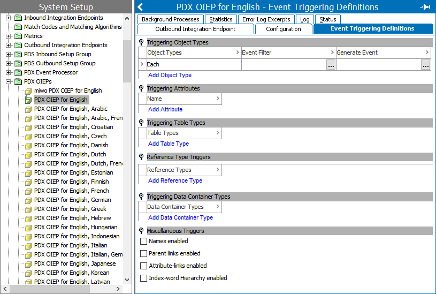Collapse the PDX OIEPs node
The image size is (436, 294).
[9, 81]
